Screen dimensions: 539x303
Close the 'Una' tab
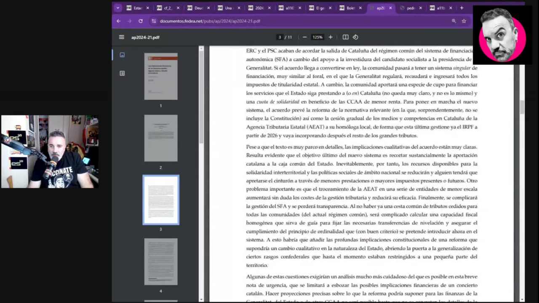point(239,8)
